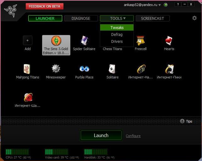Expand the ankasp52@yandex.ru account dropdown
This screenshot has width=202, height=161.
[160, 5]
